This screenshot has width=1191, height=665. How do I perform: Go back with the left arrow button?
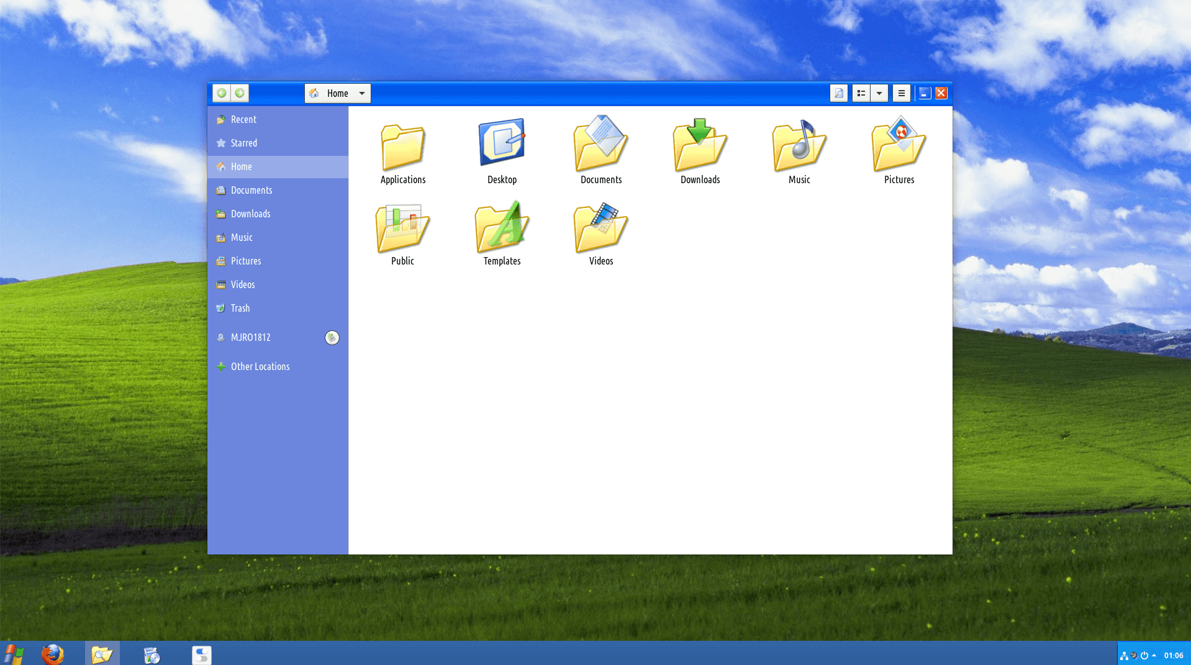[x=222, y=93]
